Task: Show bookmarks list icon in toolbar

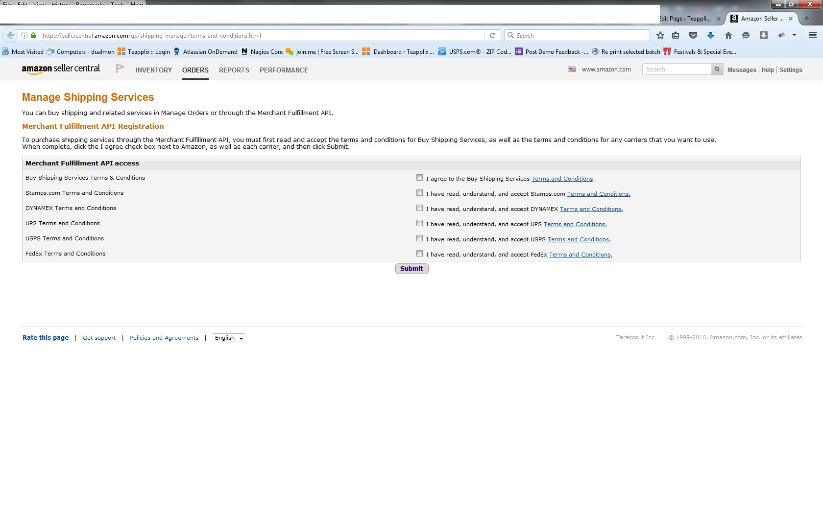Action: (x=676, y=35)
